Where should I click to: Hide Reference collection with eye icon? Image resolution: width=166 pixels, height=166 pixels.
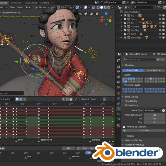click(160, 38)
